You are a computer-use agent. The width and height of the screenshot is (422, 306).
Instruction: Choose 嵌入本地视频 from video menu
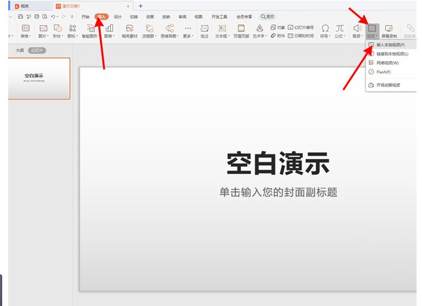pos(391,45)
